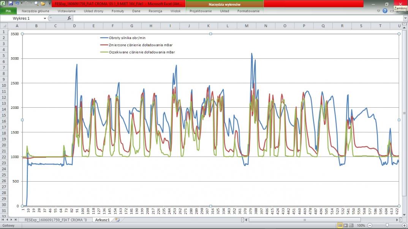Expand the Name Box dropdown
Image resolution: width=408 pixels, height=229 pixels.
click(45, 19)
